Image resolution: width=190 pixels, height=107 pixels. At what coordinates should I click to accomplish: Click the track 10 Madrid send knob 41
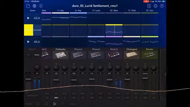coord(118,67)
